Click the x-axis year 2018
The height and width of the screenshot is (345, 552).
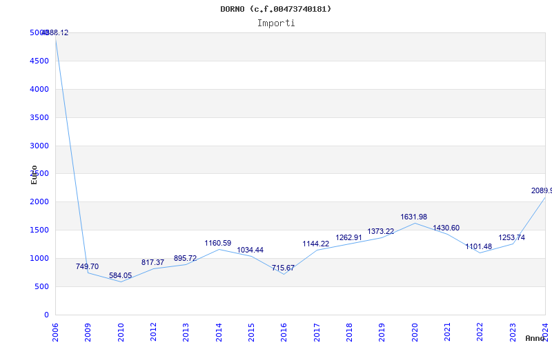click(349, 333)
